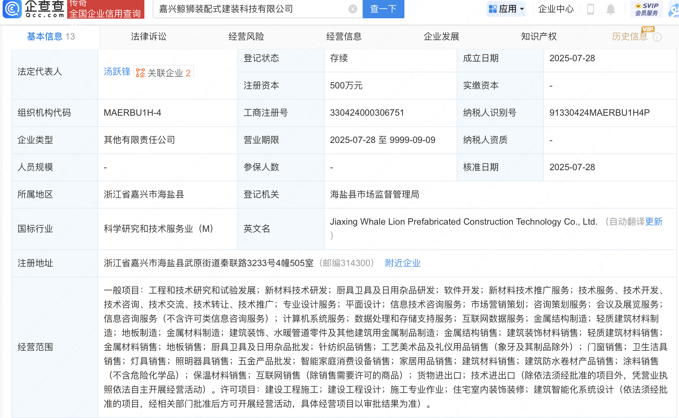Switch to 企业发展 tab
Viewport: 679px width, 418px height.
[441, 37]
